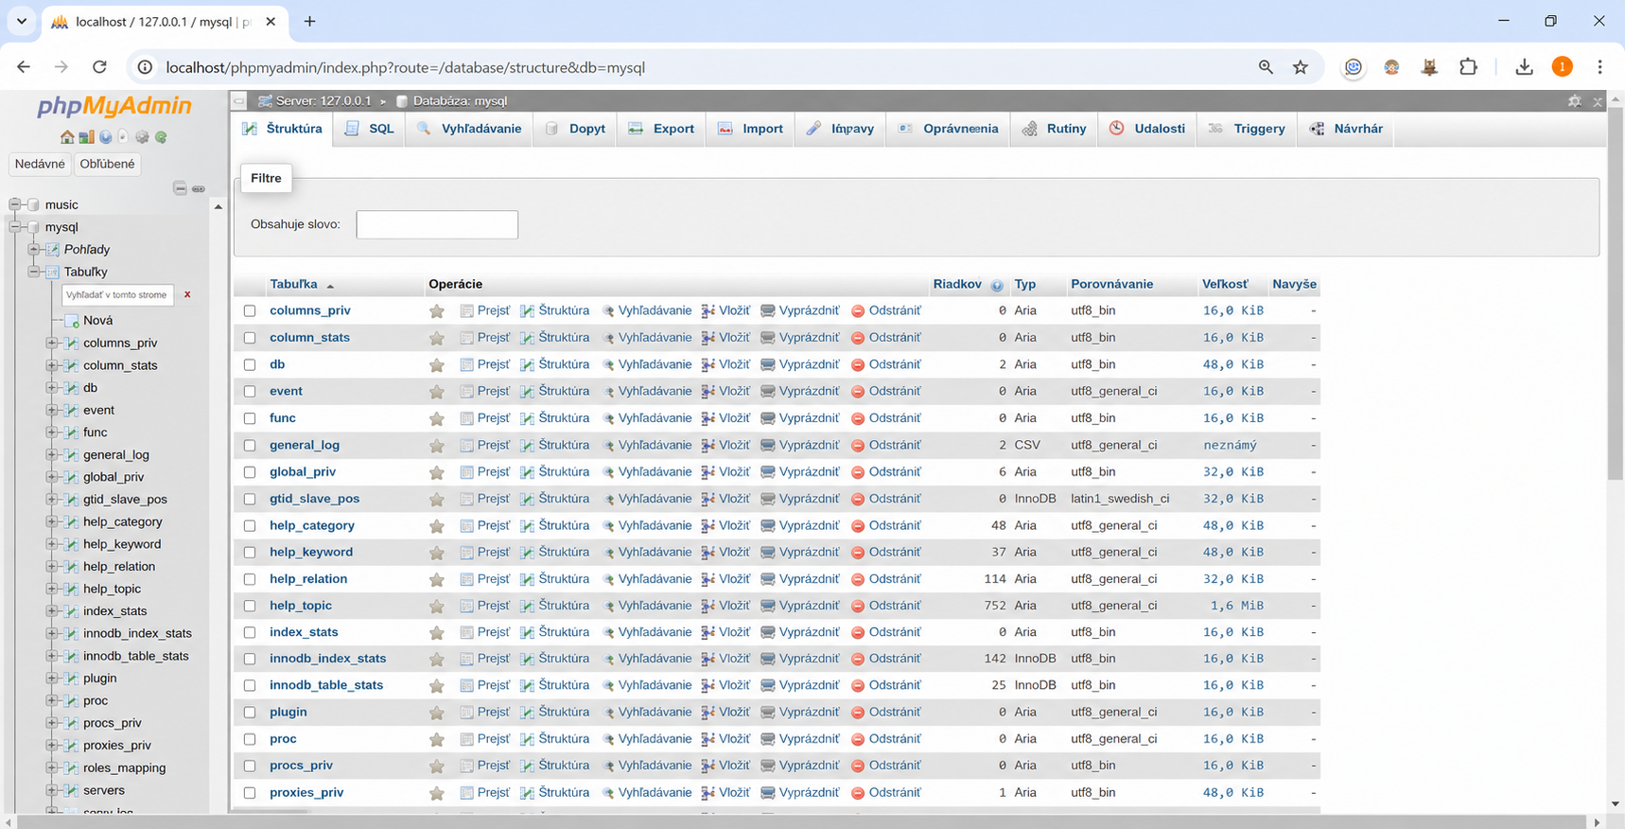1625x829 pixels.
Task: Check the proxies_priv table checkbox
Action: point(250,793)
